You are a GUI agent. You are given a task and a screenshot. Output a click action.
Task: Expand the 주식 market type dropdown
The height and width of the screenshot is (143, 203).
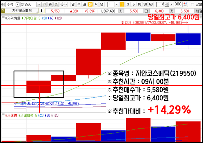click(x=17, y=4)
